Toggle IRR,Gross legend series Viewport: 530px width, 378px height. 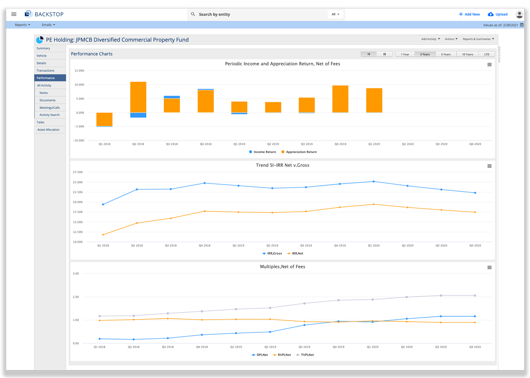click(272, 253)
